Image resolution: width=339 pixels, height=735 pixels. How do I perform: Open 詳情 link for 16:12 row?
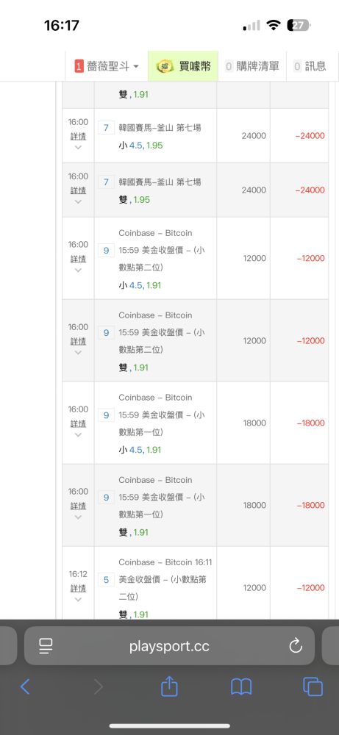pos(78,588)
